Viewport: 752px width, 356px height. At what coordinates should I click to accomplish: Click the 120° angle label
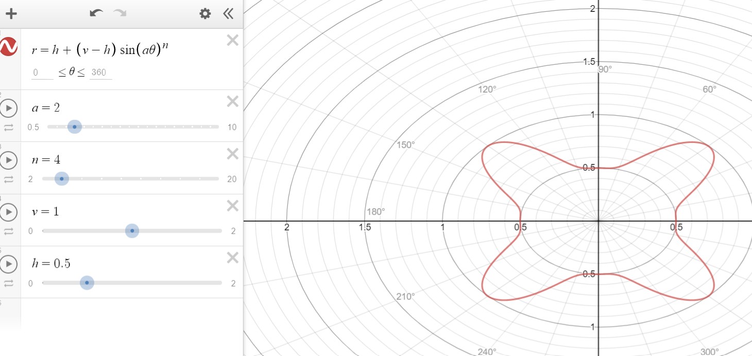(x=487, y=89)
